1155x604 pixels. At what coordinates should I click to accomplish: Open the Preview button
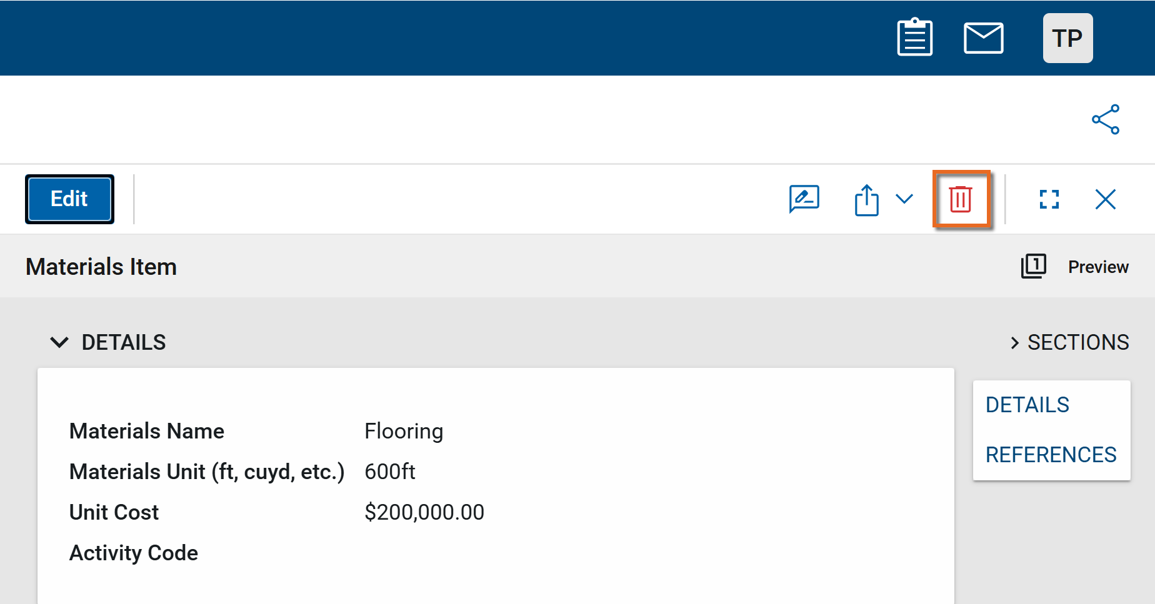pos(1097,267)
